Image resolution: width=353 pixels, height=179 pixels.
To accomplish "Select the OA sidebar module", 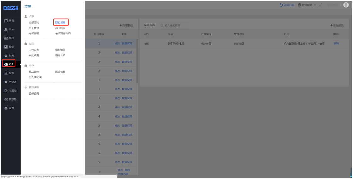I will click(x=9, y=64).
